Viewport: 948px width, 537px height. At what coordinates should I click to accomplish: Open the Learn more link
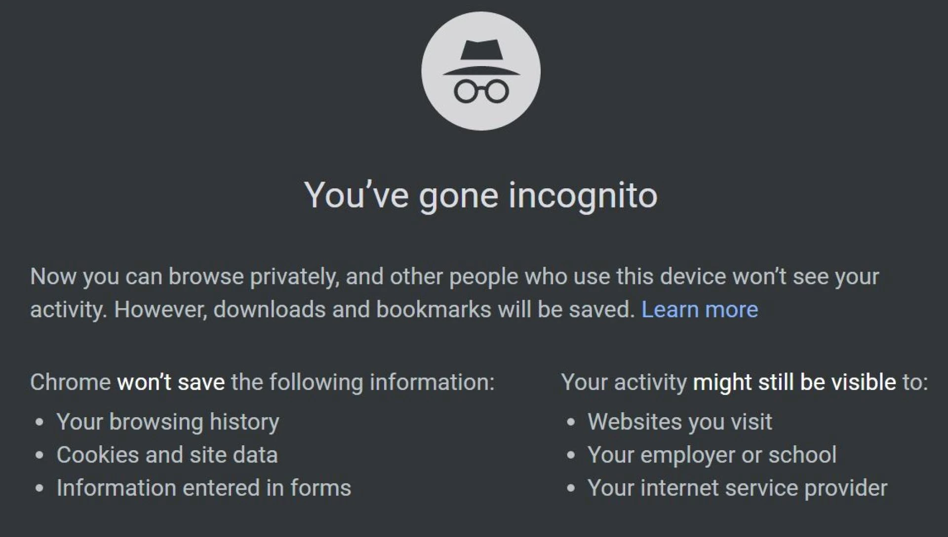[x=699, y=310]
